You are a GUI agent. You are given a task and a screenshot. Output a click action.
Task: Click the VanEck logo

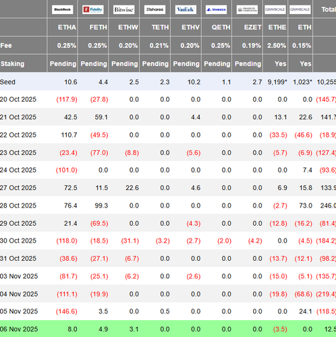(x=186, y=9)
